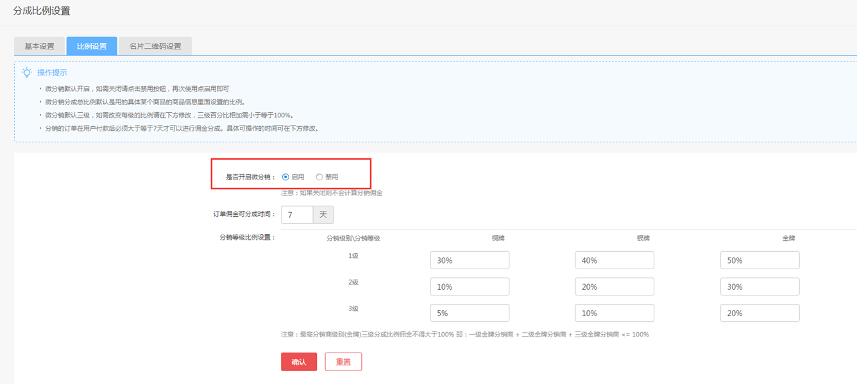Open the 名片二维码设置 tab
Image resolution: width=857 pixels, height=384 pixels.
click(155, 46)
